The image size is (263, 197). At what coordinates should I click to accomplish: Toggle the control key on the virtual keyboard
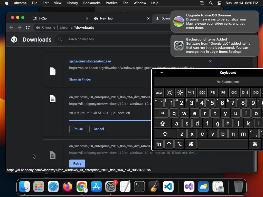[x=169, y=144]
